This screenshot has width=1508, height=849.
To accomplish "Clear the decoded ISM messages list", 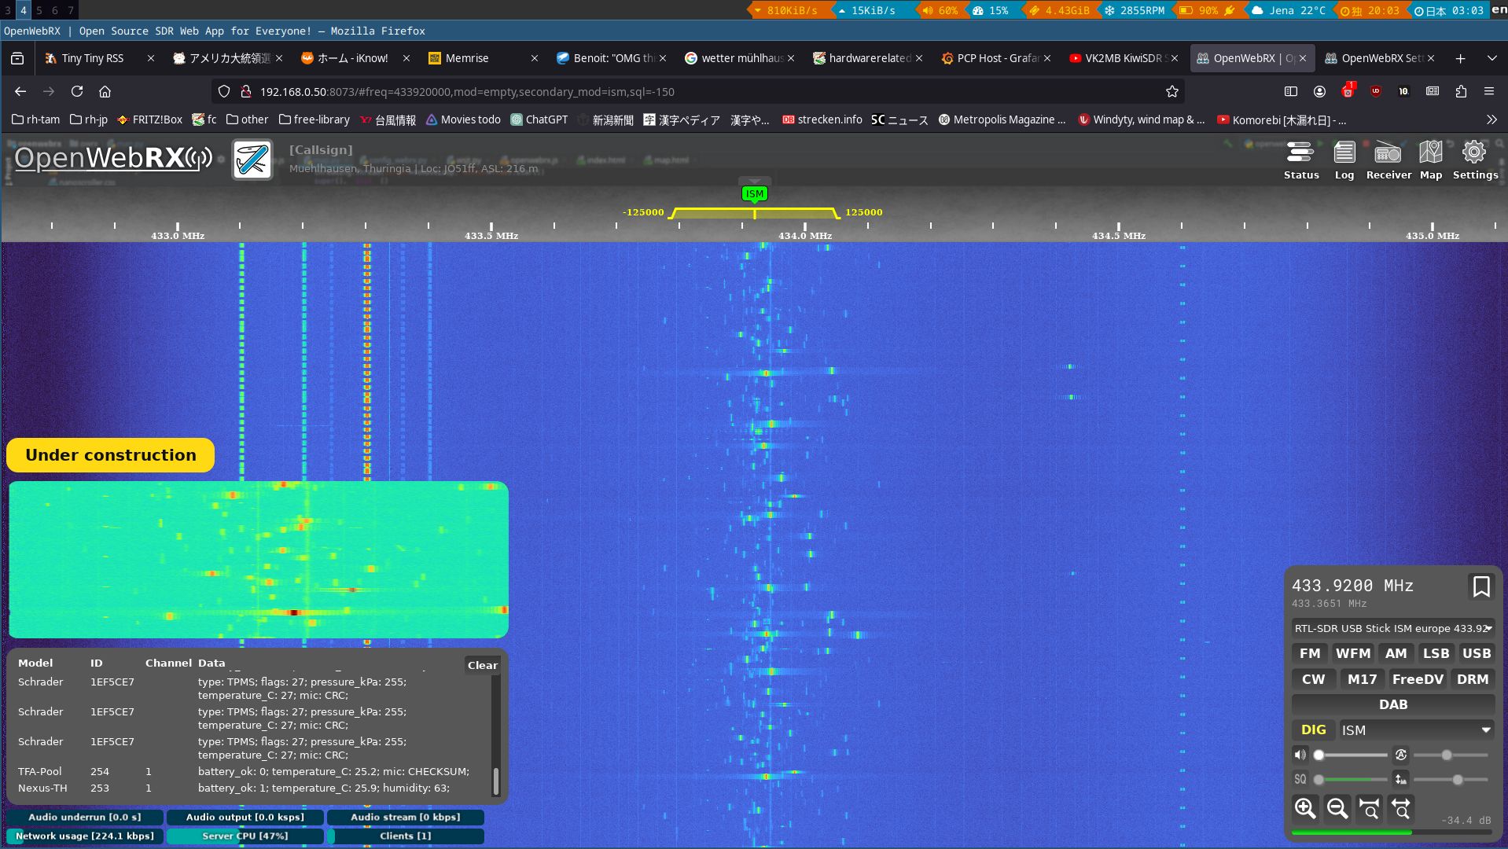I will coord(483,665).
